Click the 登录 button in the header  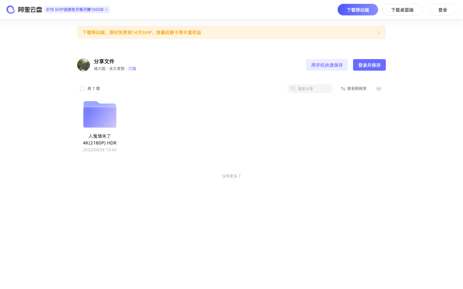[443, 10]
